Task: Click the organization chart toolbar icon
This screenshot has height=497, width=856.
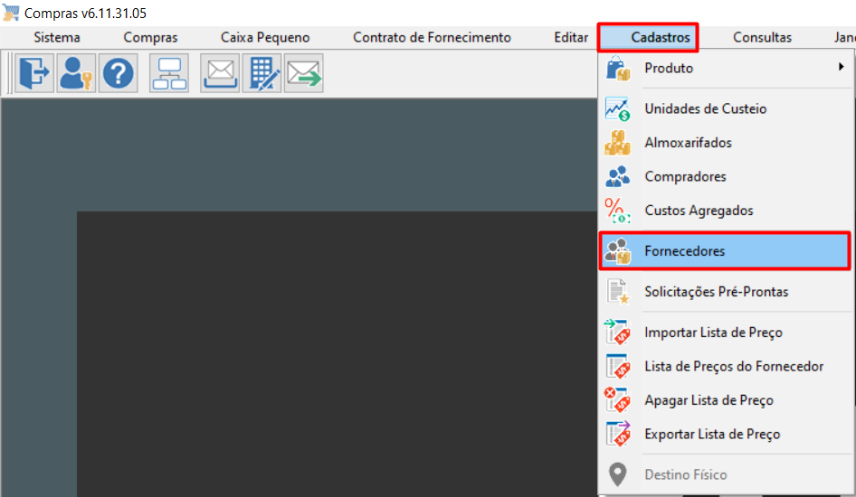Action: coord(169,73)
